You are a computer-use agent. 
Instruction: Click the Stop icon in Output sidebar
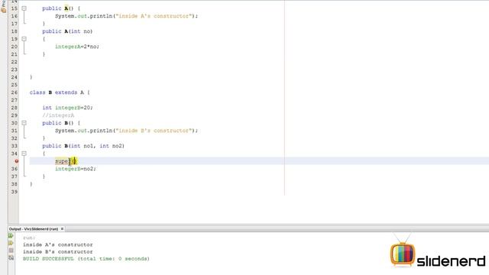pos(11,251)
